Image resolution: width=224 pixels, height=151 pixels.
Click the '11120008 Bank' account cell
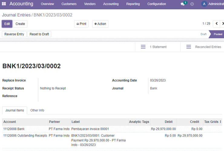[x=14, y=129]
